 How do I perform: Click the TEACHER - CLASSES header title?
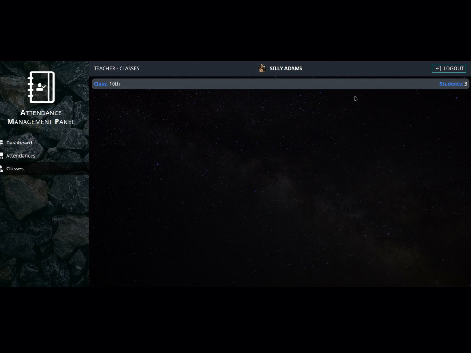116,68
